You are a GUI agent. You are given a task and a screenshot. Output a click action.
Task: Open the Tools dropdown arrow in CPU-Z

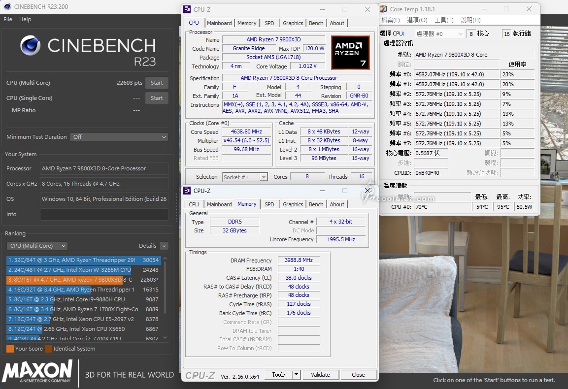(296, 375)
